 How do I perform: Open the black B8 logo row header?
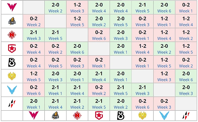12,62
